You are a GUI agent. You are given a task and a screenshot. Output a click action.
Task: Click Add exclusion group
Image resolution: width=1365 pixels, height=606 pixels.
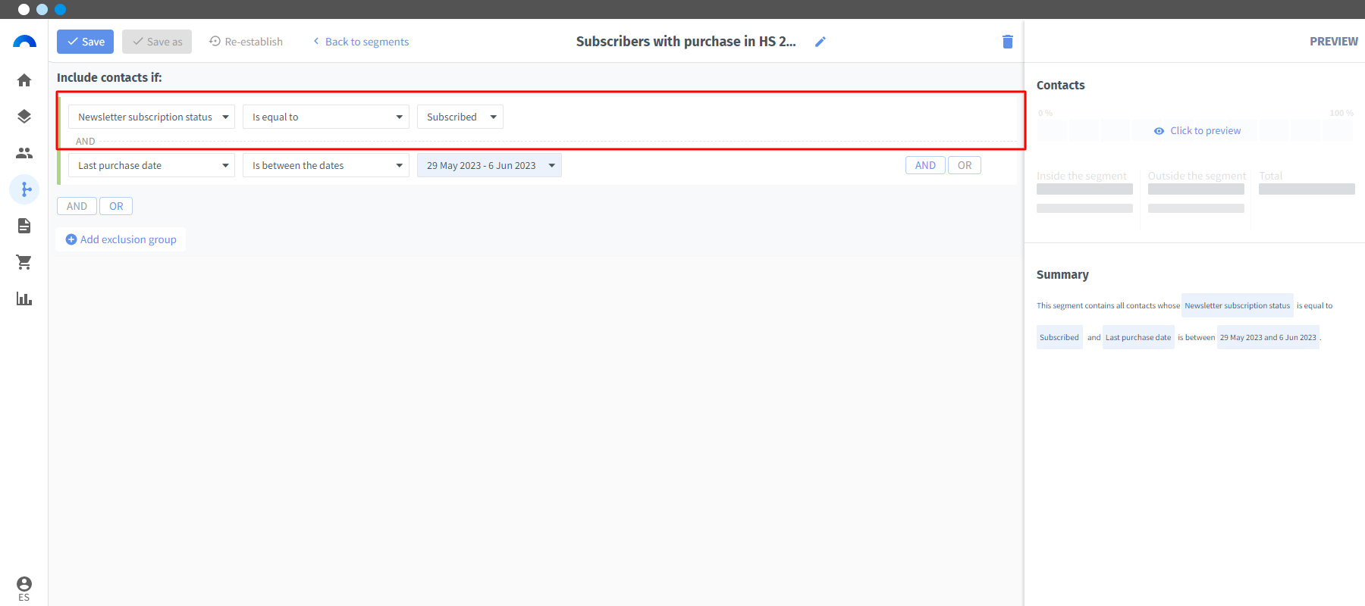[x=121, y=239]
